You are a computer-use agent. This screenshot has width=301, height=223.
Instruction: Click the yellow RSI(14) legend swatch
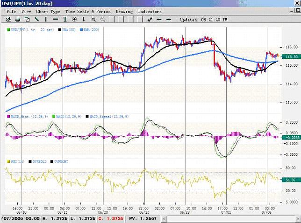[7, 162]
